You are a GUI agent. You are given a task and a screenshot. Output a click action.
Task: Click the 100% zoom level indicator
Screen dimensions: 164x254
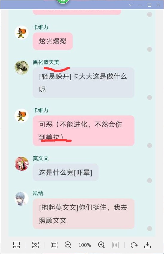click(85, 245)
